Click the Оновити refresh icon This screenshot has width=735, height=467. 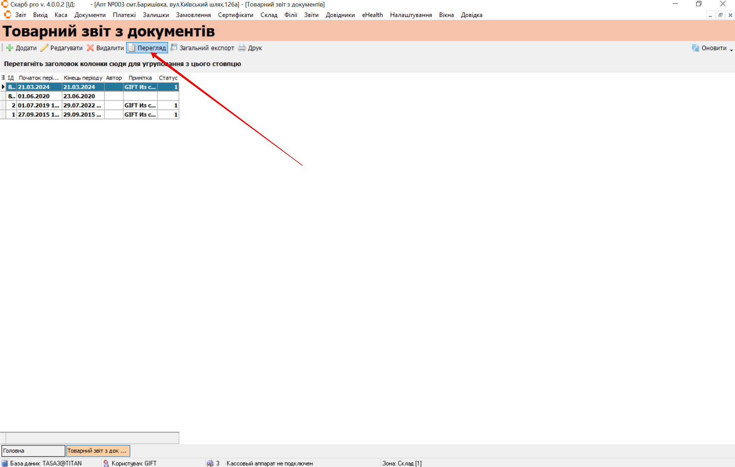click(x=695, y=48)
